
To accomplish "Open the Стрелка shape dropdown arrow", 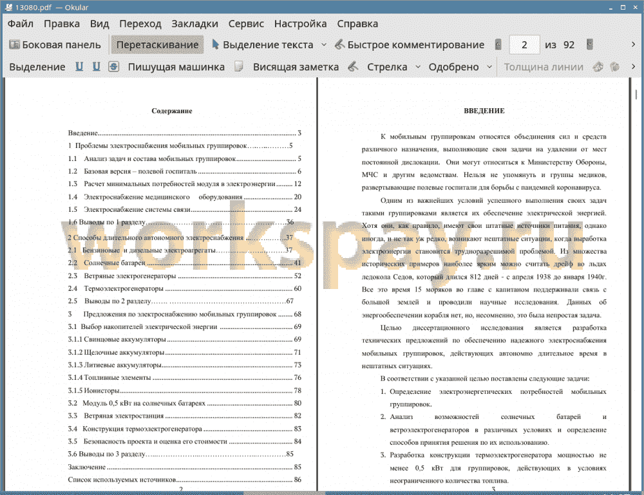I will [418, 67].
